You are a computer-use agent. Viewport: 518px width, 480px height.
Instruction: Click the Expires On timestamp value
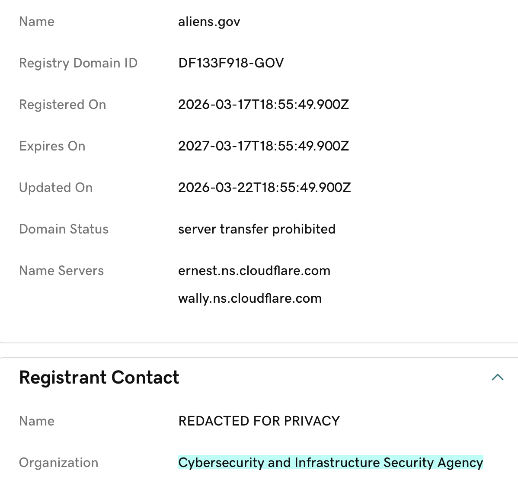click(x=263, y=146)
